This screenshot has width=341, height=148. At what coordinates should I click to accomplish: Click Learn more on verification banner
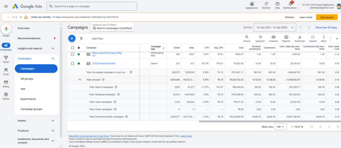coord(306,17)
